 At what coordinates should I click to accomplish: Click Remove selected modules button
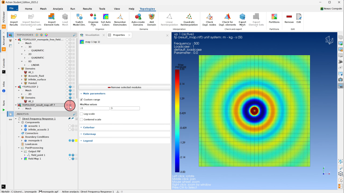click(x=124, y=87)
